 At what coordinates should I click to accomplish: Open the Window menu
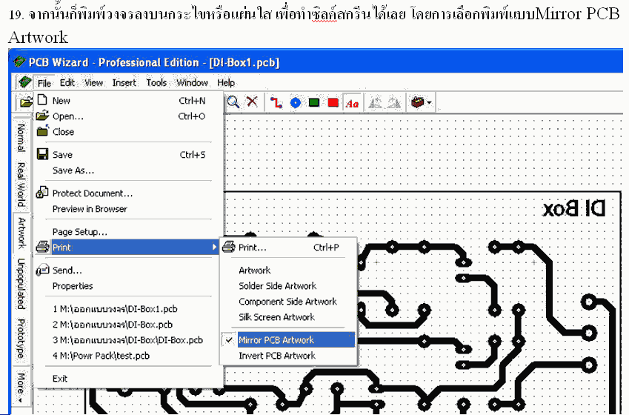point(192,83)
